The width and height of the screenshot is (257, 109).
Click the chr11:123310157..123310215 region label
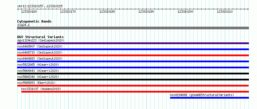click(x=40, y=6)
